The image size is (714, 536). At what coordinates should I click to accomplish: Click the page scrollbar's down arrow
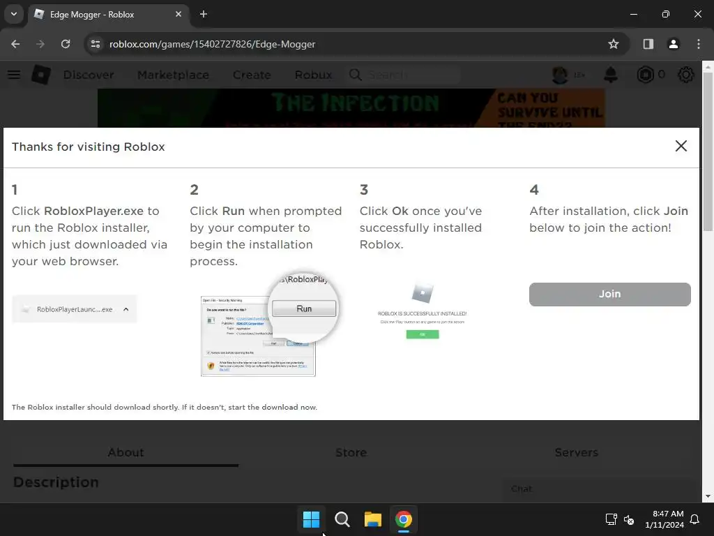[x=708, y=496]
